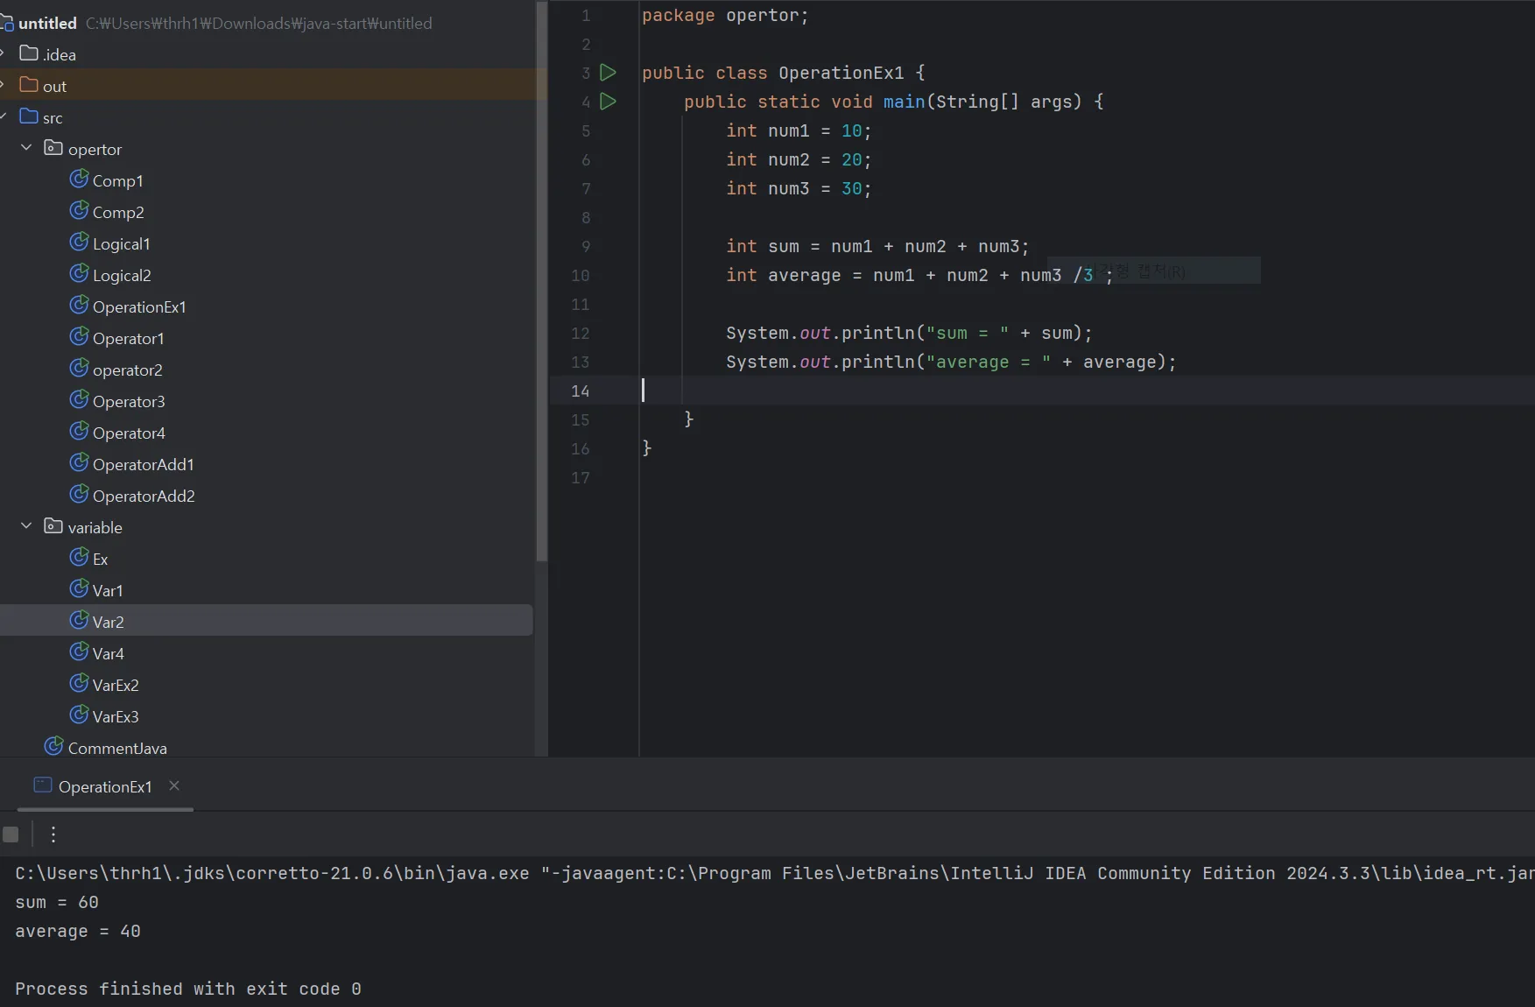Select the VarEx2 class icon
The image size is (1535, 1007).
tap(79, 684)
